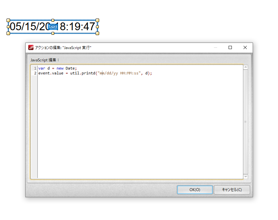Click the キャンセル(C) cancel button
278x220 pixels.
point(232,190)
